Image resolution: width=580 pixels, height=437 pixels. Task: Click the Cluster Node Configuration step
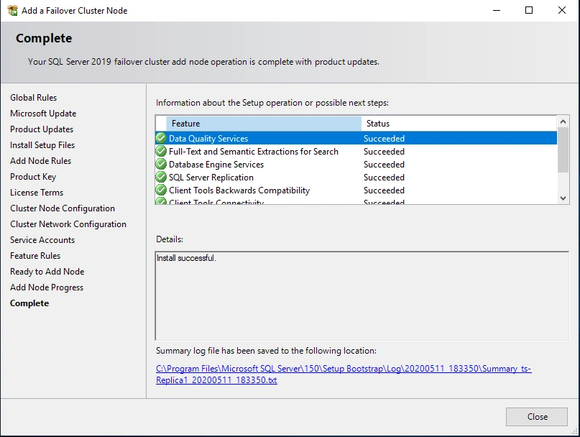(62, 208)
